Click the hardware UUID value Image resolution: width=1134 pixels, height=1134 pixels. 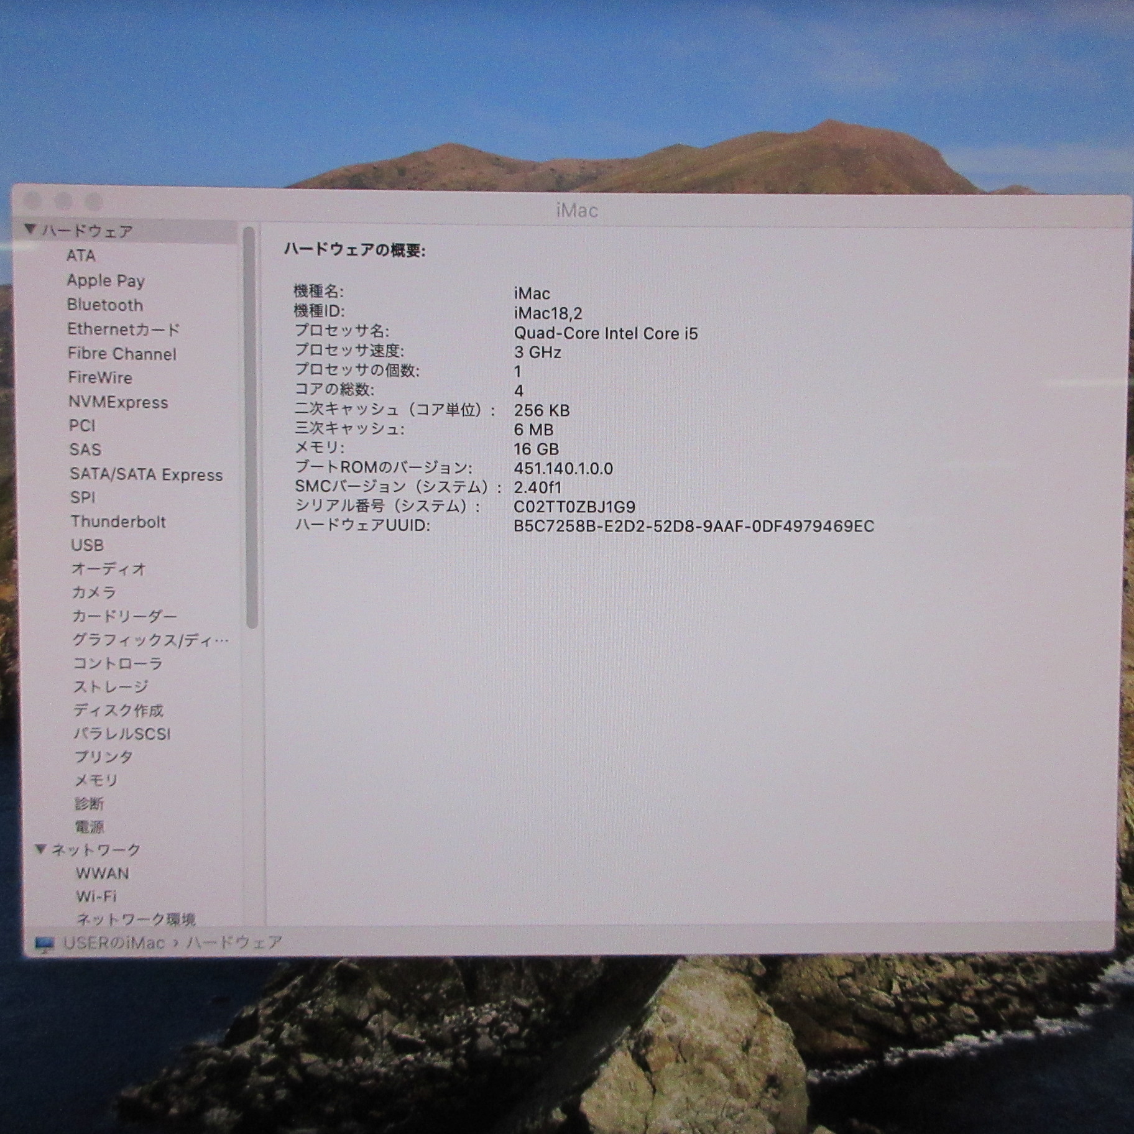(x=694, y=527)
